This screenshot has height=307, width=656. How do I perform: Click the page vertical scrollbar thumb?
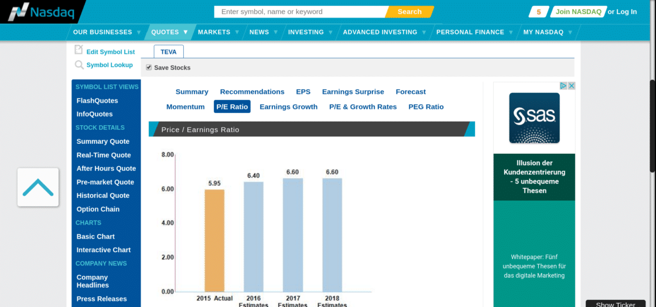[x=652, y=125]
